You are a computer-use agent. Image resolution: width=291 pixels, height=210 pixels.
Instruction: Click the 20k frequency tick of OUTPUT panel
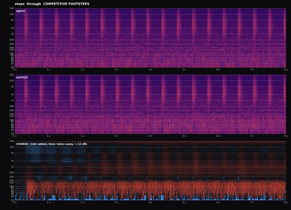(12, 75)
